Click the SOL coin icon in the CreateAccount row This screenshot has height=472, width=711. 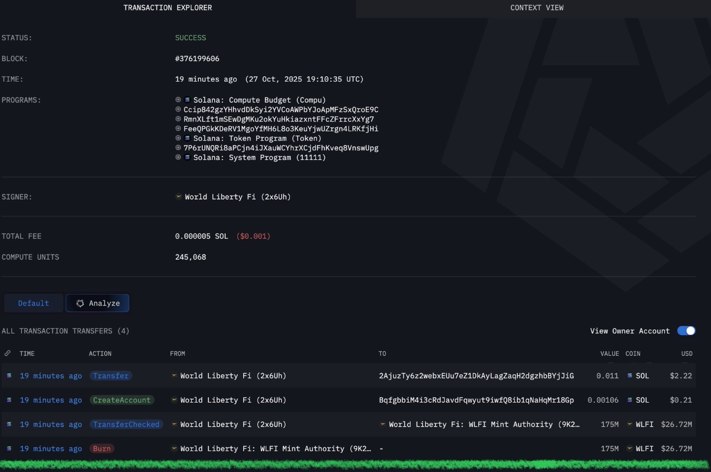pyautogui.click(x=630, y=400)
